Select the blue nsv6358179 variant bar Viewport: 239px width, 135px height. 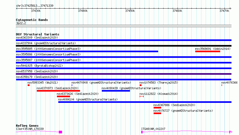(x=124, y=80)
